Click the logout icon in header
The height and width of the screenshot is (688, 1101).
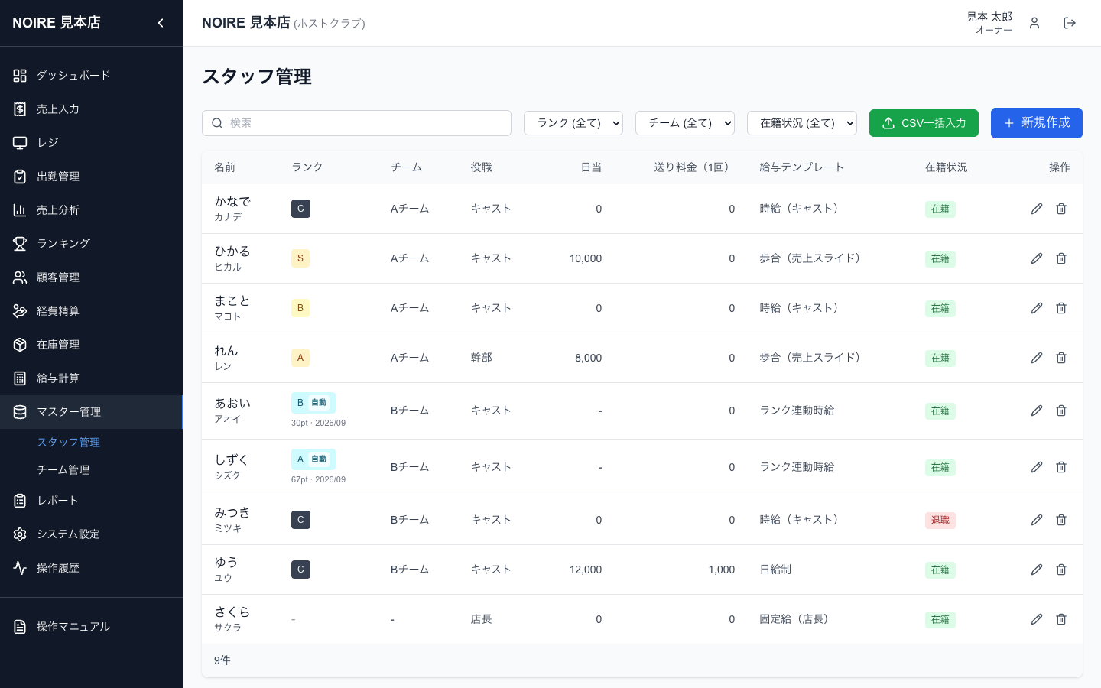pyautogui.click(x=1070, y=23)
